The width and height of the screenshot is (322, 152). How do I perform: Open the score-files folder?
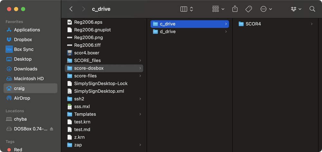coord(85,76)
